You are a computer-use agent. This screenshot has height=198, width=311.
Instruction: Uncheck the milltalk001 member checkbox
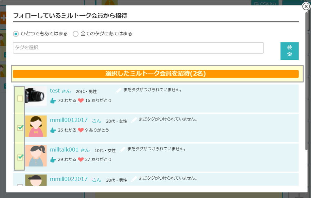20,157
